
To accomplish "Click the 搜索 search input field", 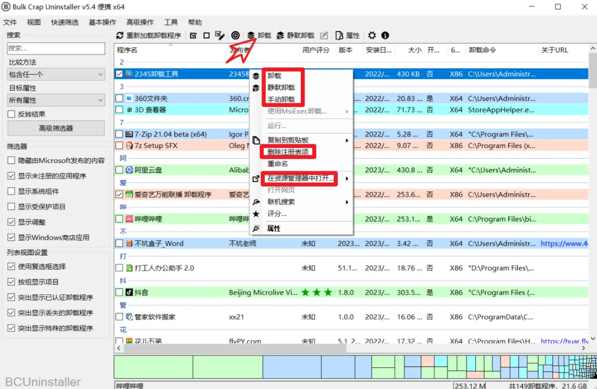I will 56,48.
